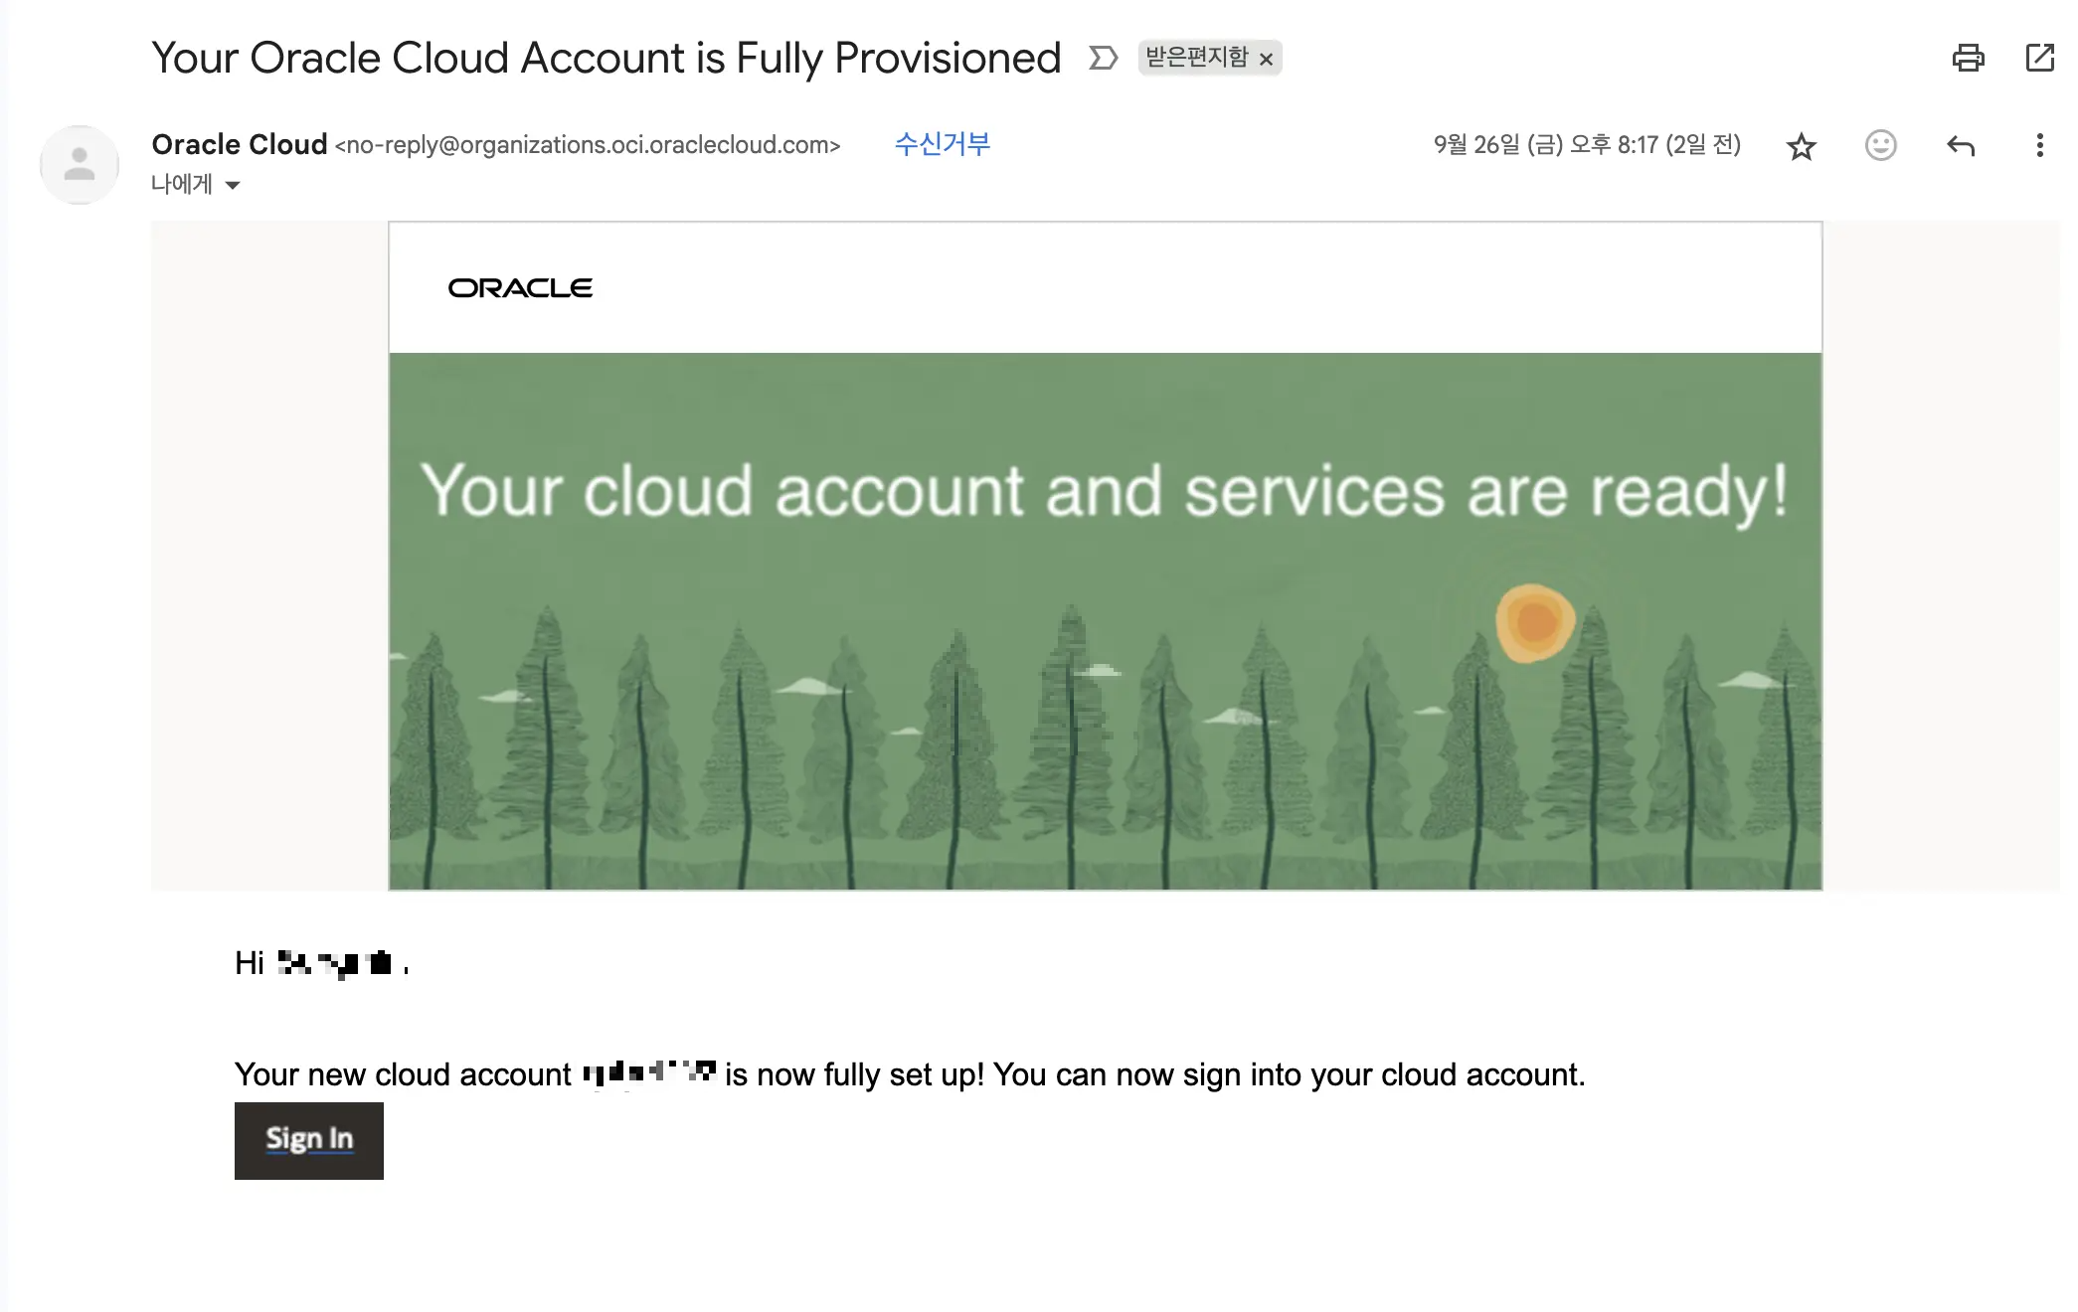Open email in a new window
2078x1312 pixels.
click(x=2040, y=58)
